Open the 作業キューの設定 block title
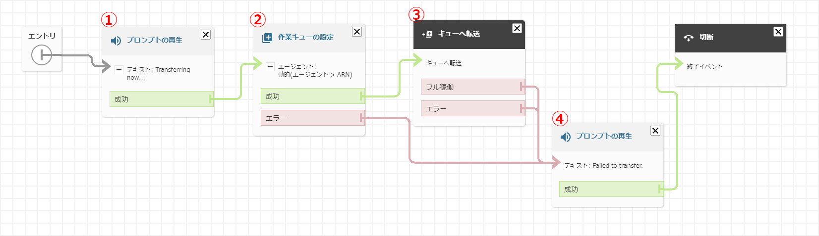 point(305,37)
